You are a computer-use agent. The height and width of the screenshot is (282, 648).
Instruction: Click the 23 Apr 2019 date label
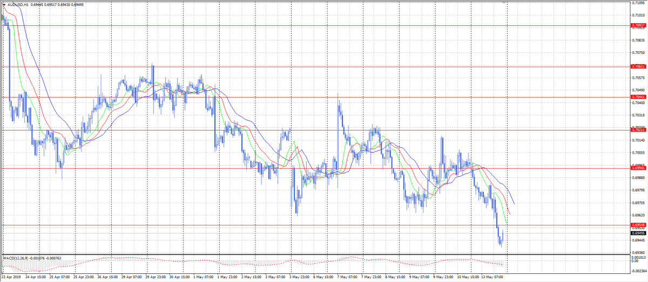[x=11, y=277]
